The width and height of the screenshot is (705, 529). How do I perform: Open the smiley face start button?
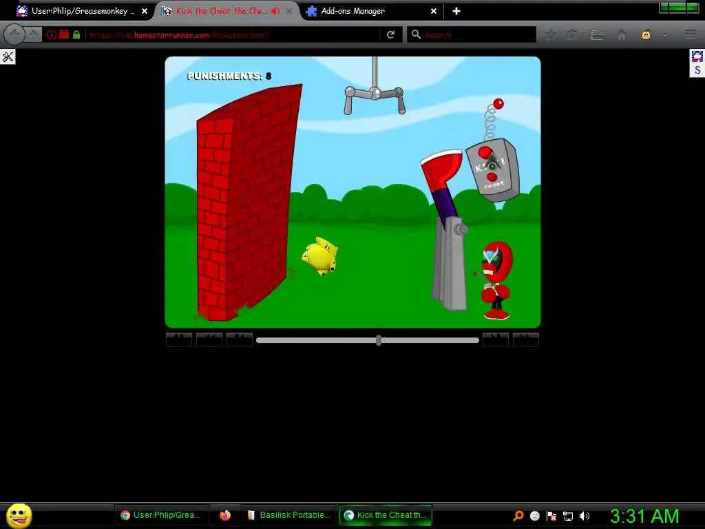coord(19,515)
